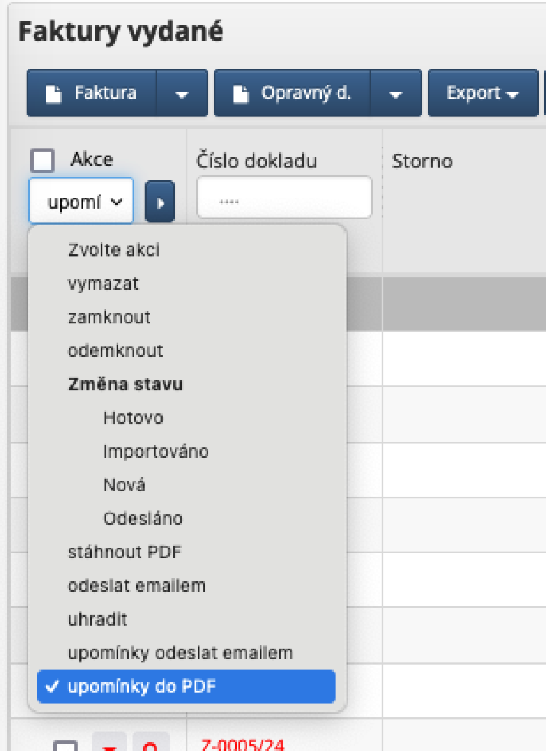Choose 'stáhnout PDF' action

click(x=124, y=552)
